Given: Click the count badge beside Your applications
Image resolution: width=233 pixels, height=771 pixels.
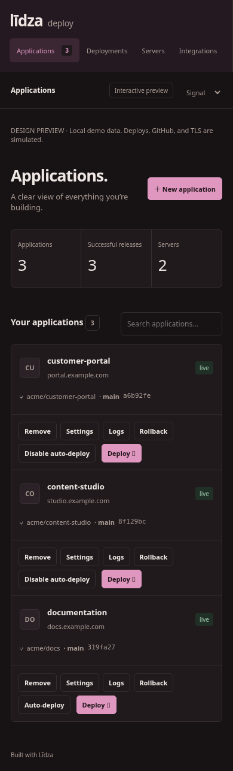Looking at the screenshot, I should point(93,323).
